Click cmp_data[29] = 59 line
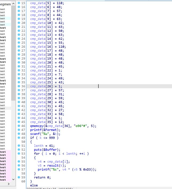 click(47, 98)
